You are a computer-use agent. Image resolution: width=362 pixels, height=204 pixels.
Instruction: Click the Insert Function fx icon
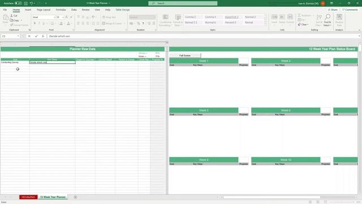coord(43,36)
